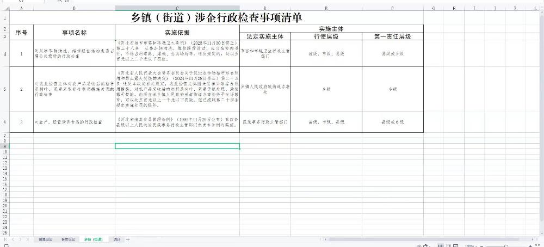Open the last sheet tab before the plus
This screenshot has height=247, width=544.
[x=116, y=239]
